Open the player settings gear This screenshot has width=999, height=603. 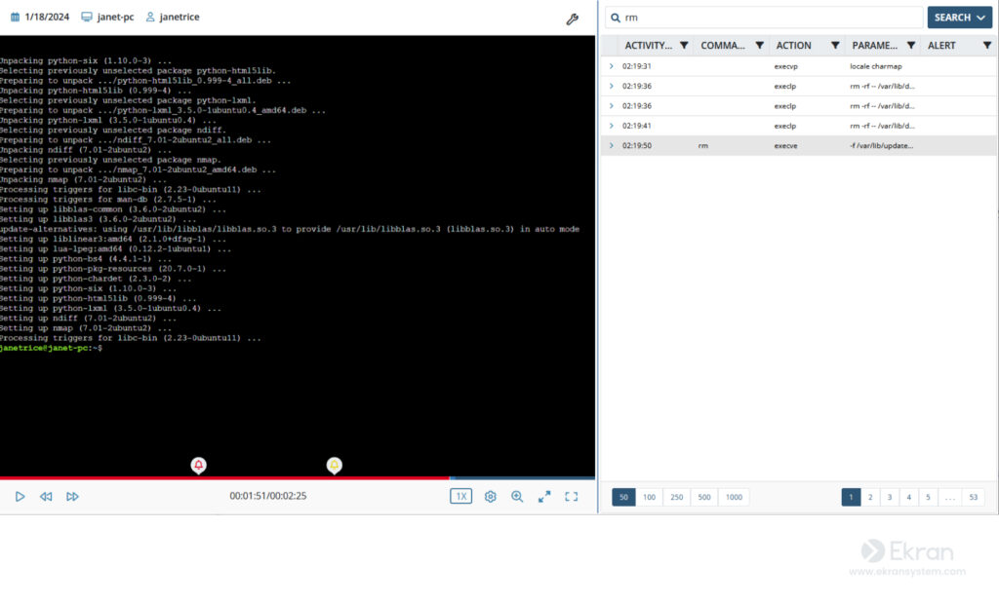[x=490, y=496]
